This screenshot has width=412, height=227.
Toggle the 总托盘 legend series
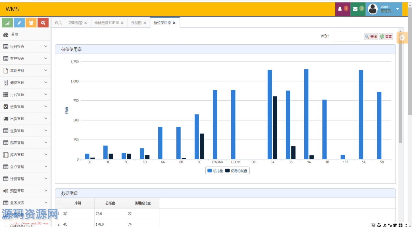tap(215, 171)
